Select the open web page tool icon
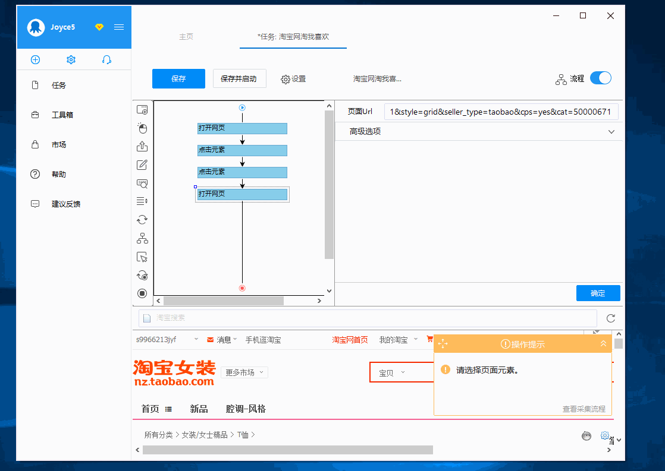665x471 pixels. coord(142,110)
